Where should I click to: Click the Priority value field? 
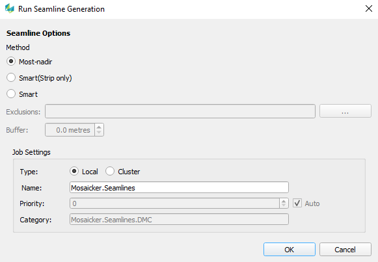tap(175, 203)
